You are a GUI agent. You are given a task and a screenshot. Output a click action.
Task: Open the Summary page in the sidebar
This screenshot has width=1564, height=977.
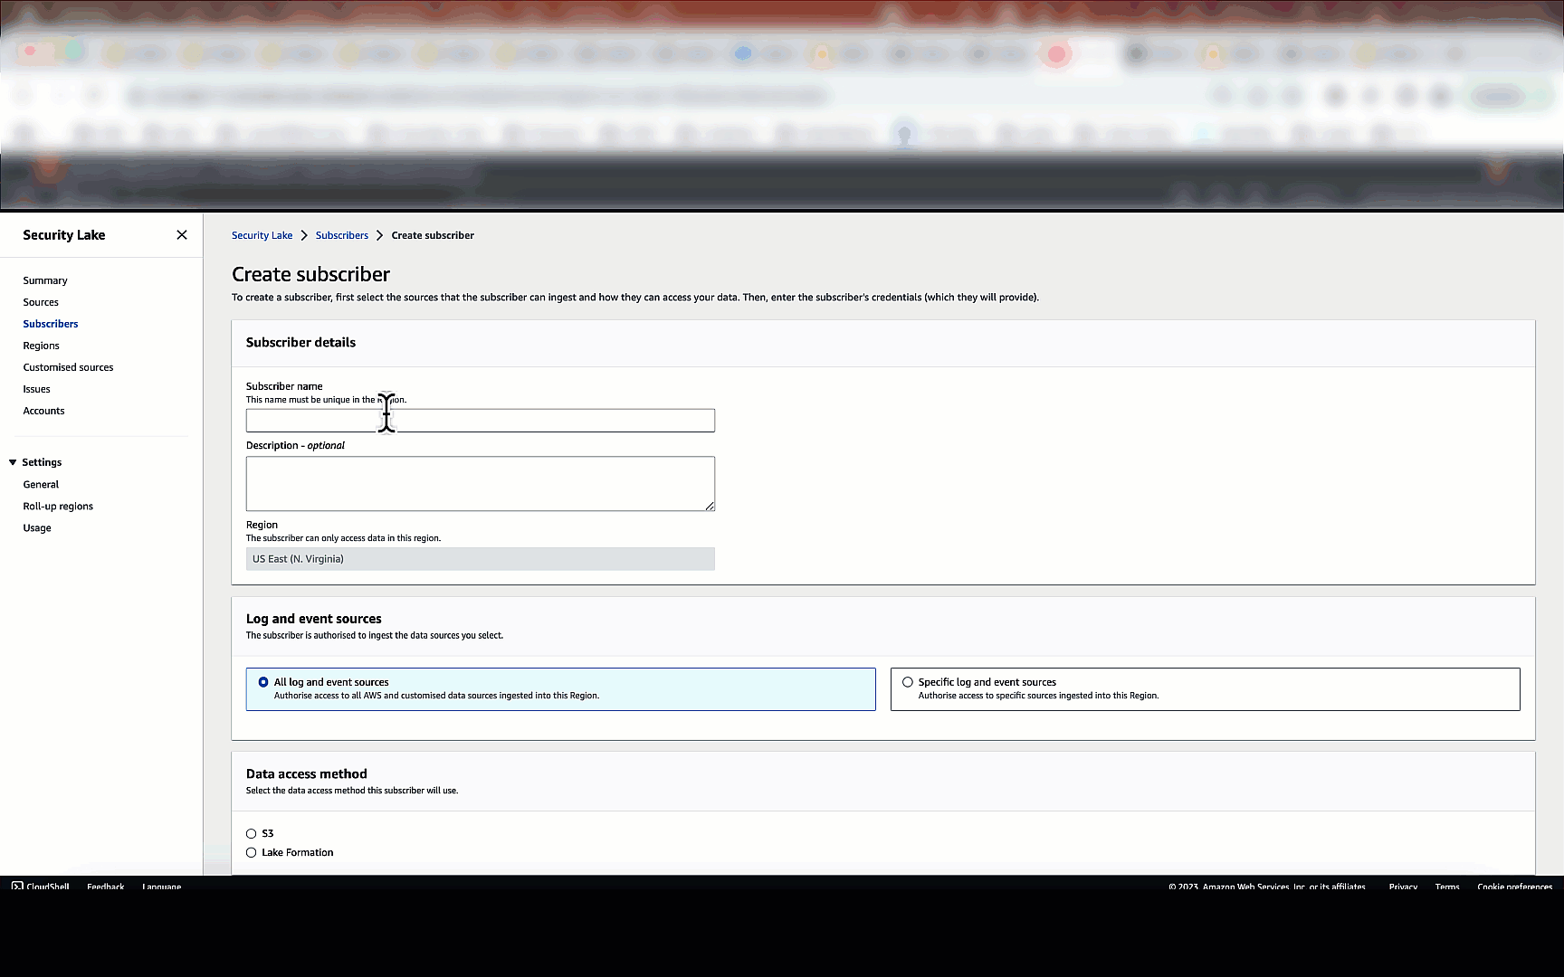point(45,280)
